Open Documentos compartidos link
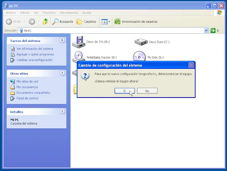The width and height of the screenshot is (227, 171). coord(33,93)
